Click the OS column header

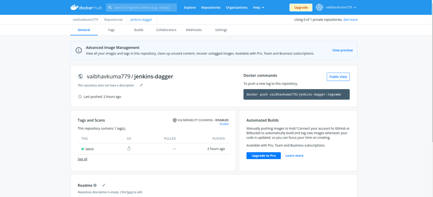coord(129,139)
